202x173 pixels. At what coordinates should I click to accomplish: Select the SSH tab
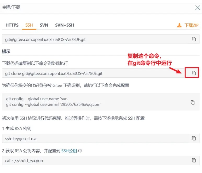coord(29,25)
